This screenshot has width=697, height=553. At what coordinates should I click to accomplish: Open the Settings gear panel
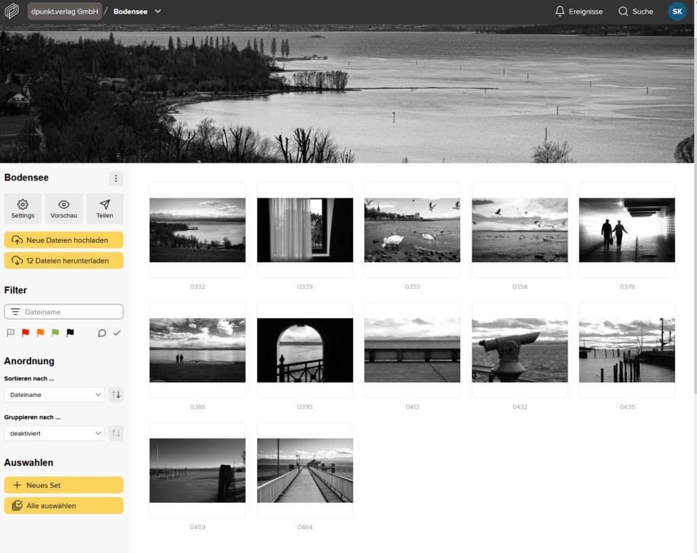coord(22,208)
